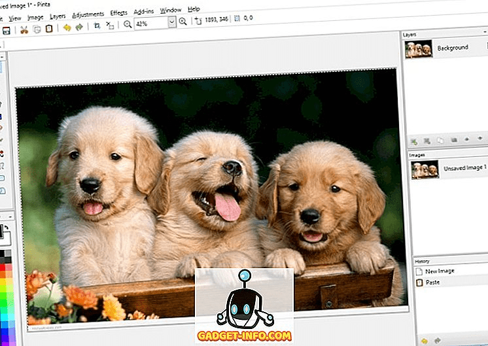Click the cursor coordinates readout 1893, 346
The image size is (488, 346).
217,19
